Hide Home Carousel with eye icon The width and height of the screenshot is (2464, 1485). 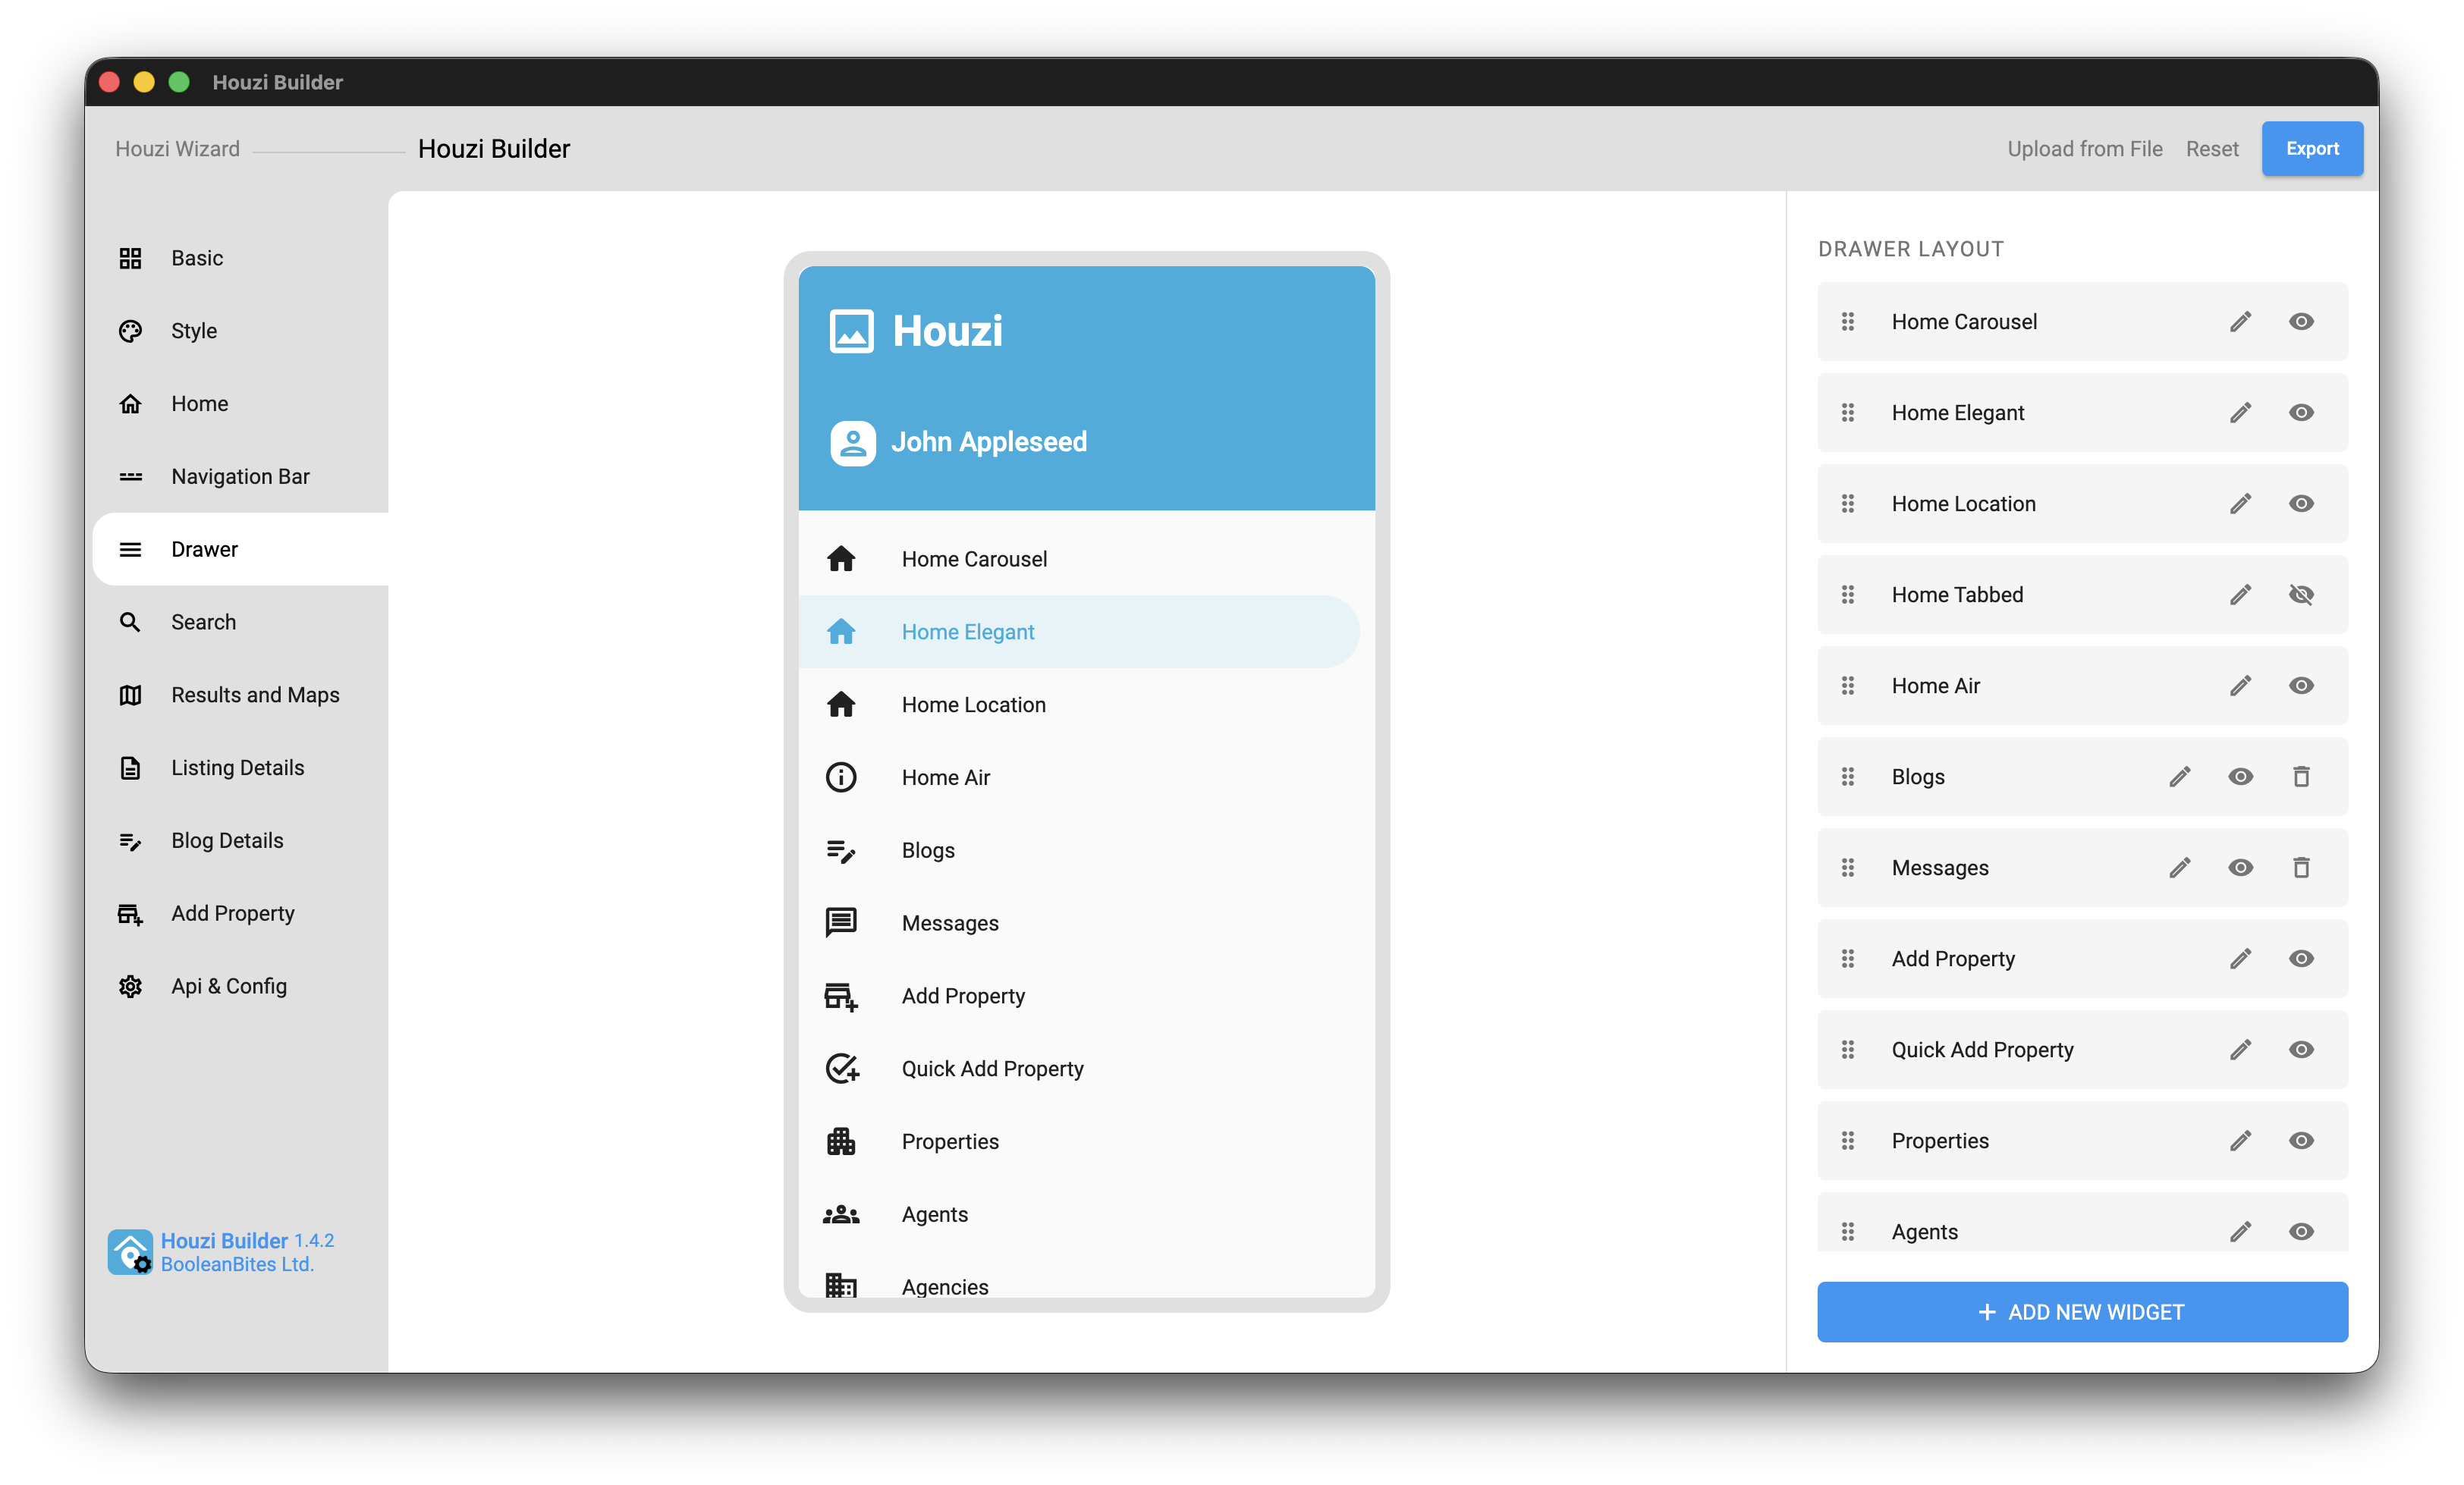(2301, 321)
